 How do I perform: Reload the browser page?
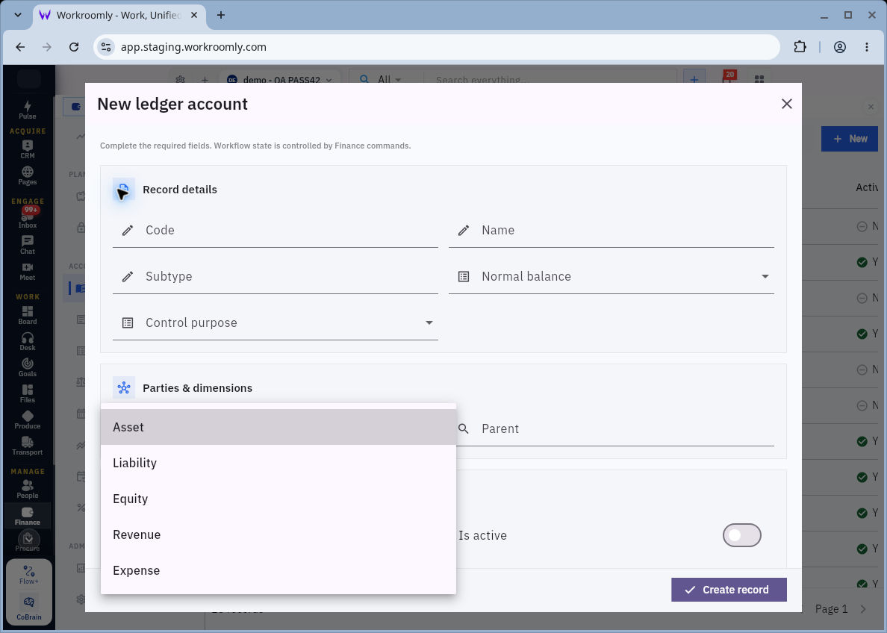(73, 47)
